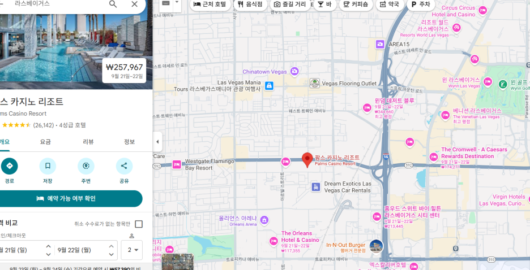Viewport: 530px width, 270px height.
Task: Open the In-N-Out Burger photo marker
Action: 376,246
